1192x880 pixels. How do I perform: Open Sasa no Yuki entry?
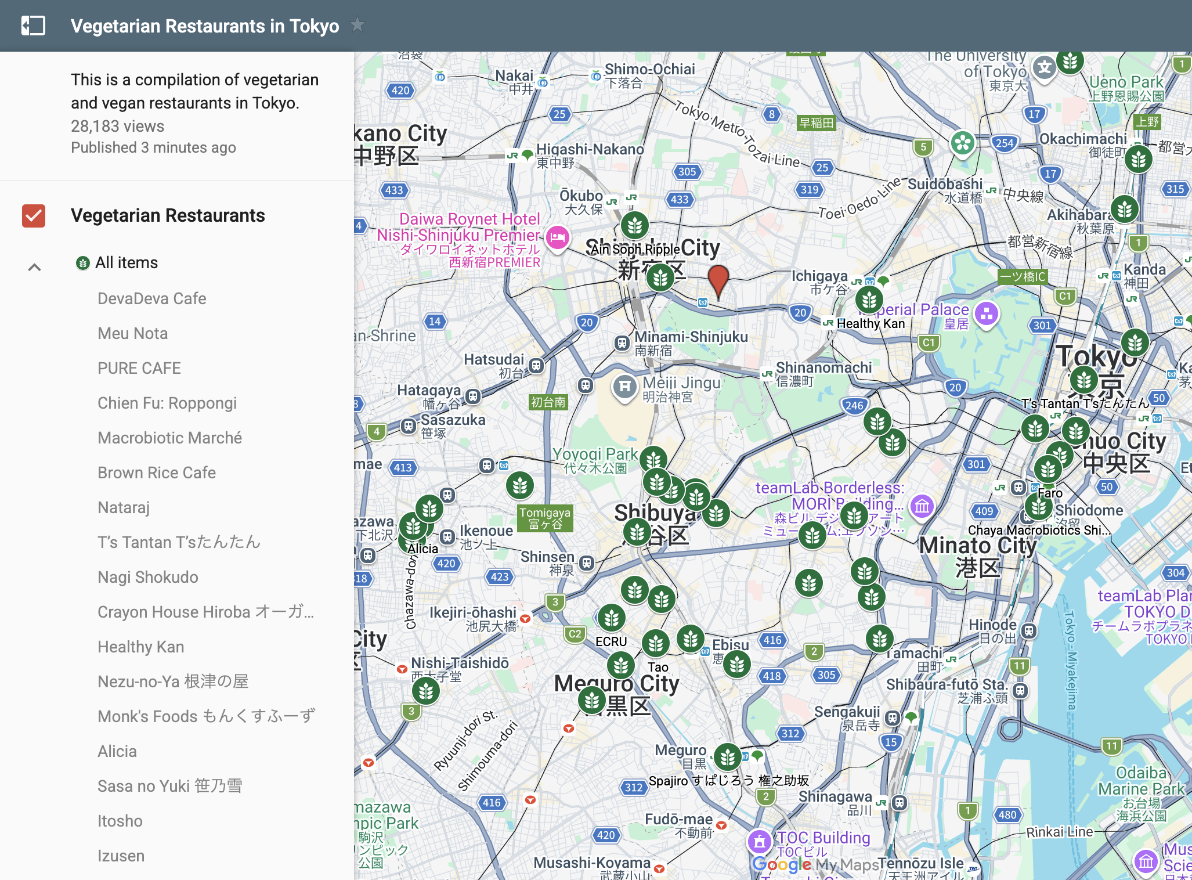[x=170, y=786]
